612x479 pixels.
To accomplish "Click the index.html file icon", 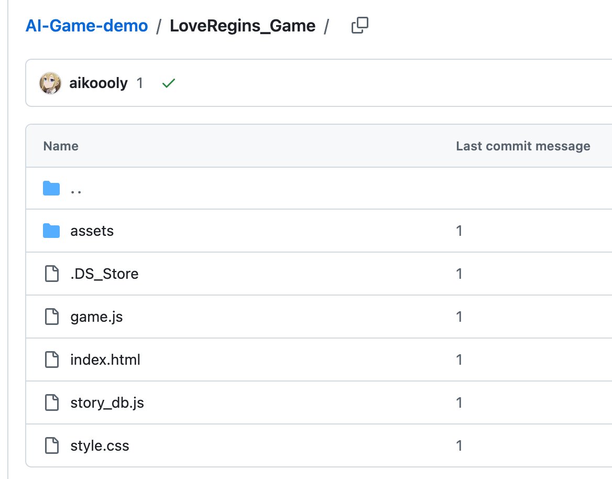I will (x=51, y=360).
